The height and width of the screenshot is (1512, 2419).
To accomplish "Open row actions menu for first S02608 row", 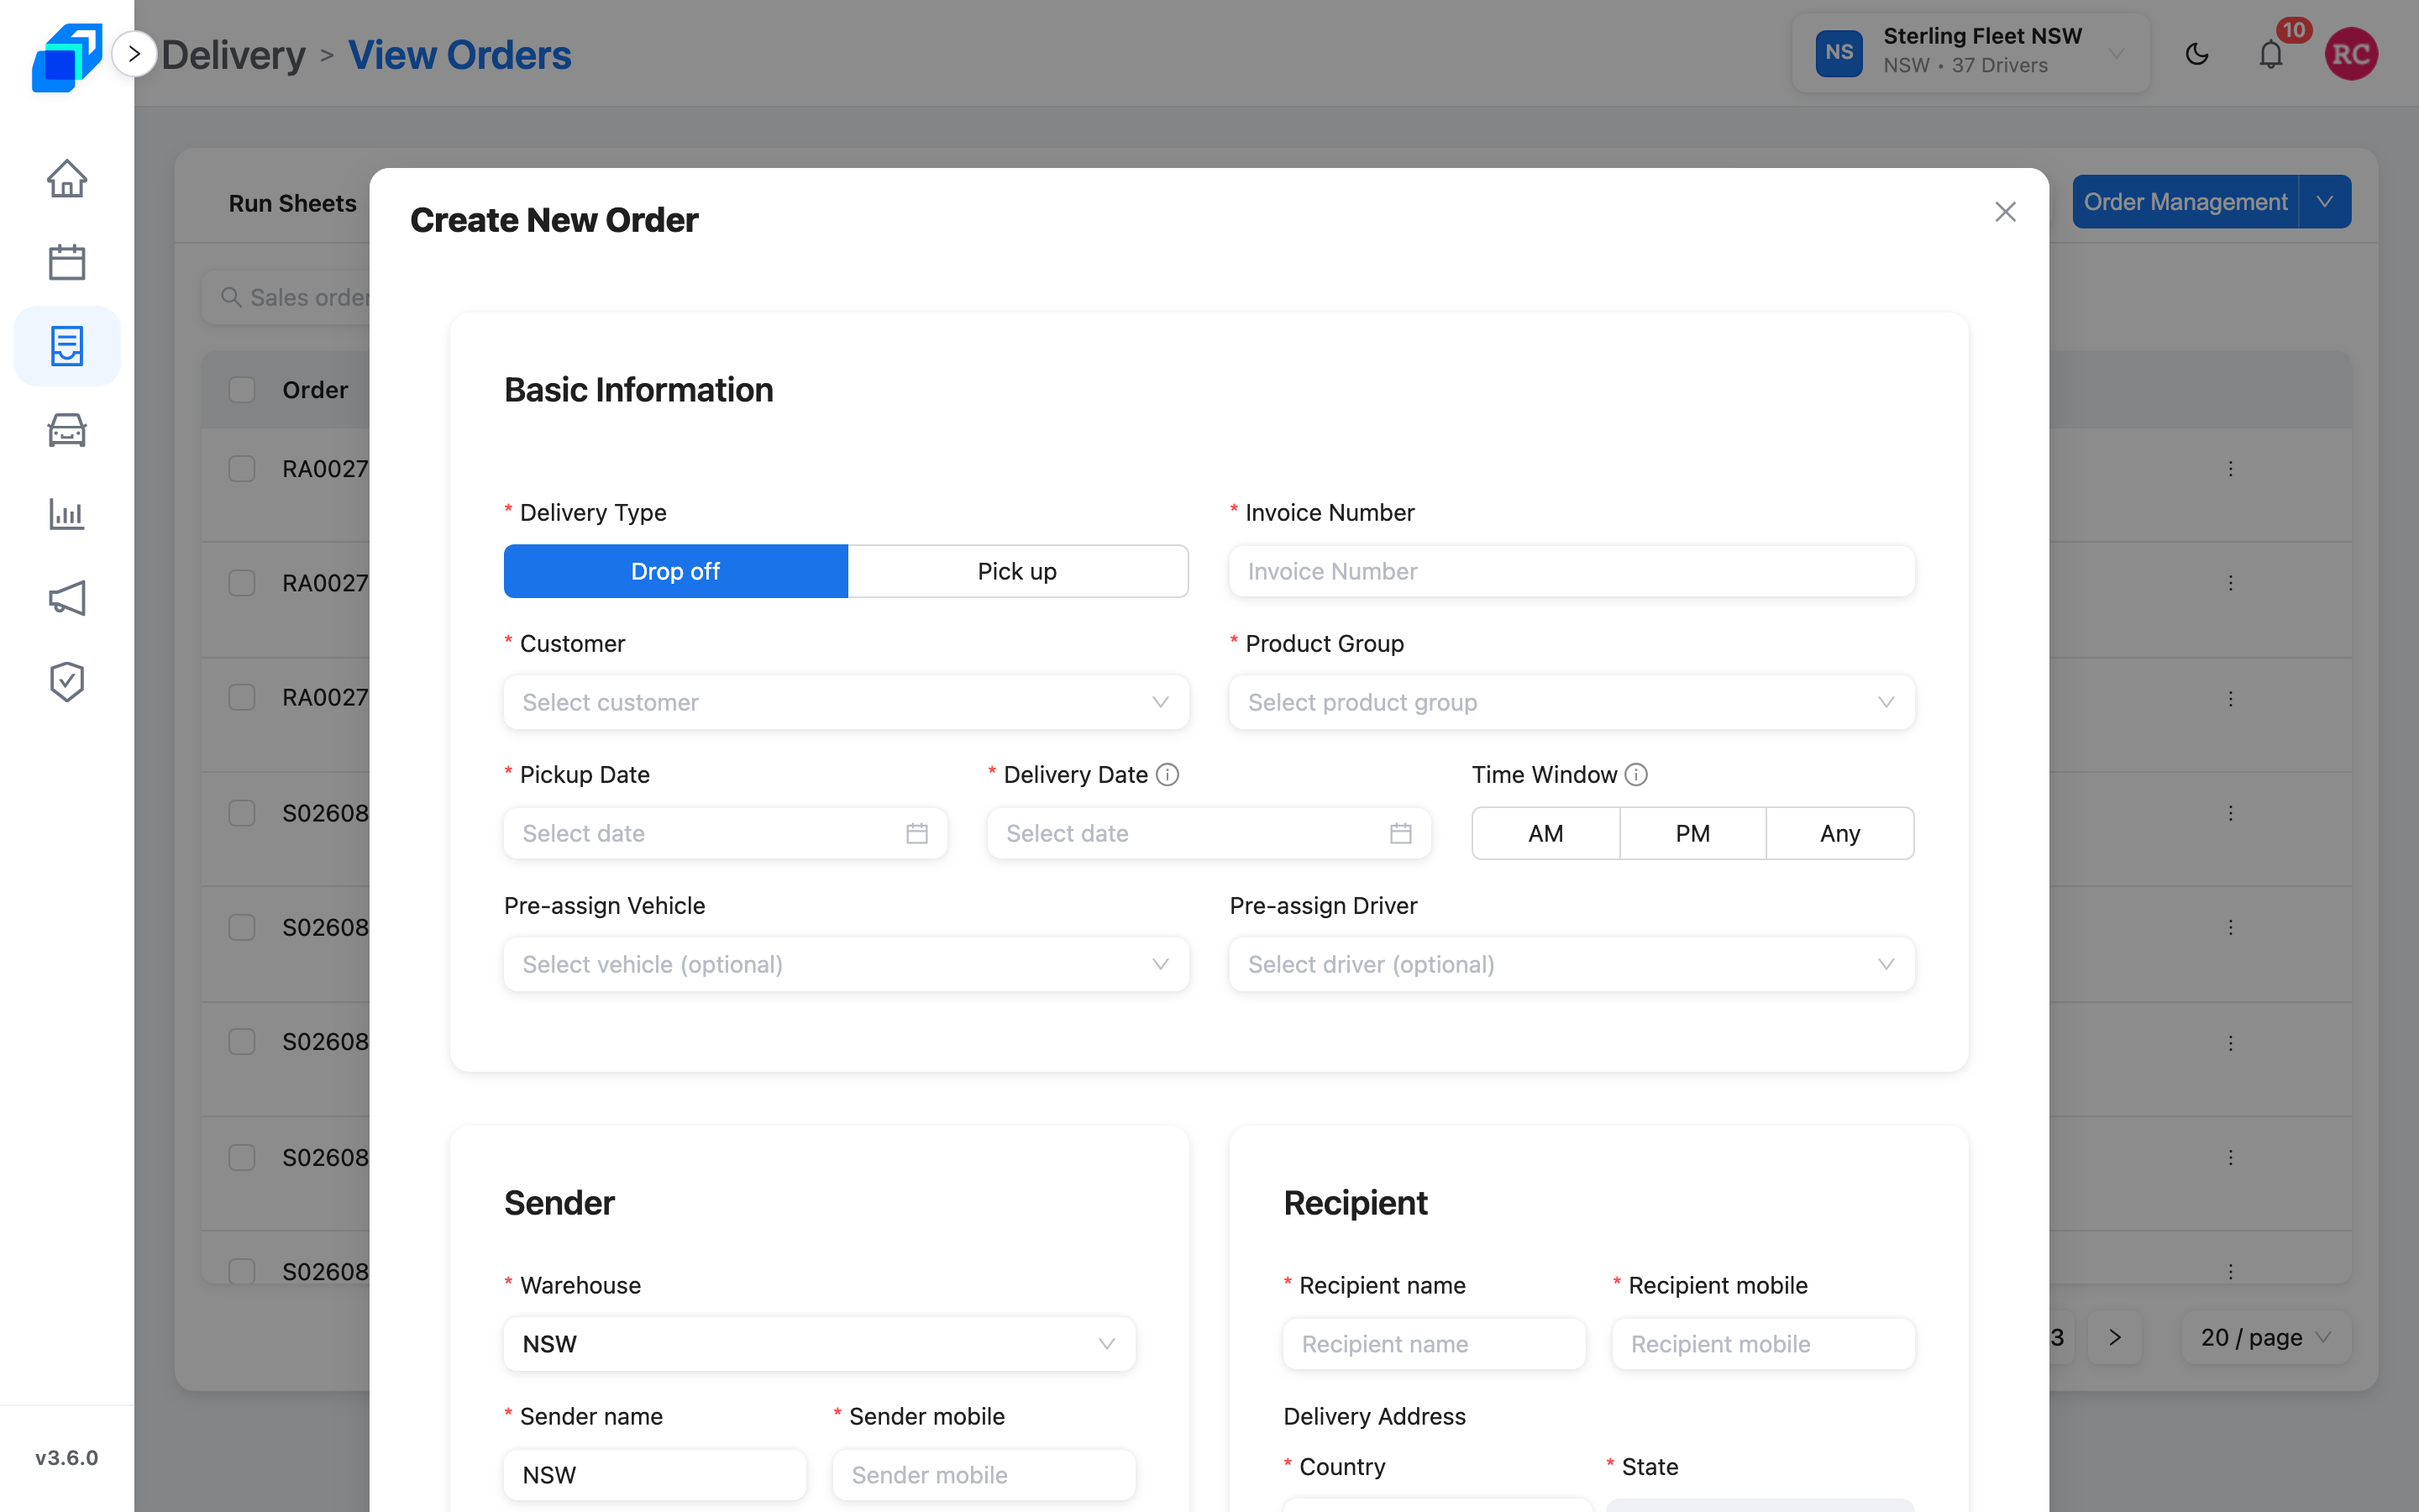I will (2230, 813).
